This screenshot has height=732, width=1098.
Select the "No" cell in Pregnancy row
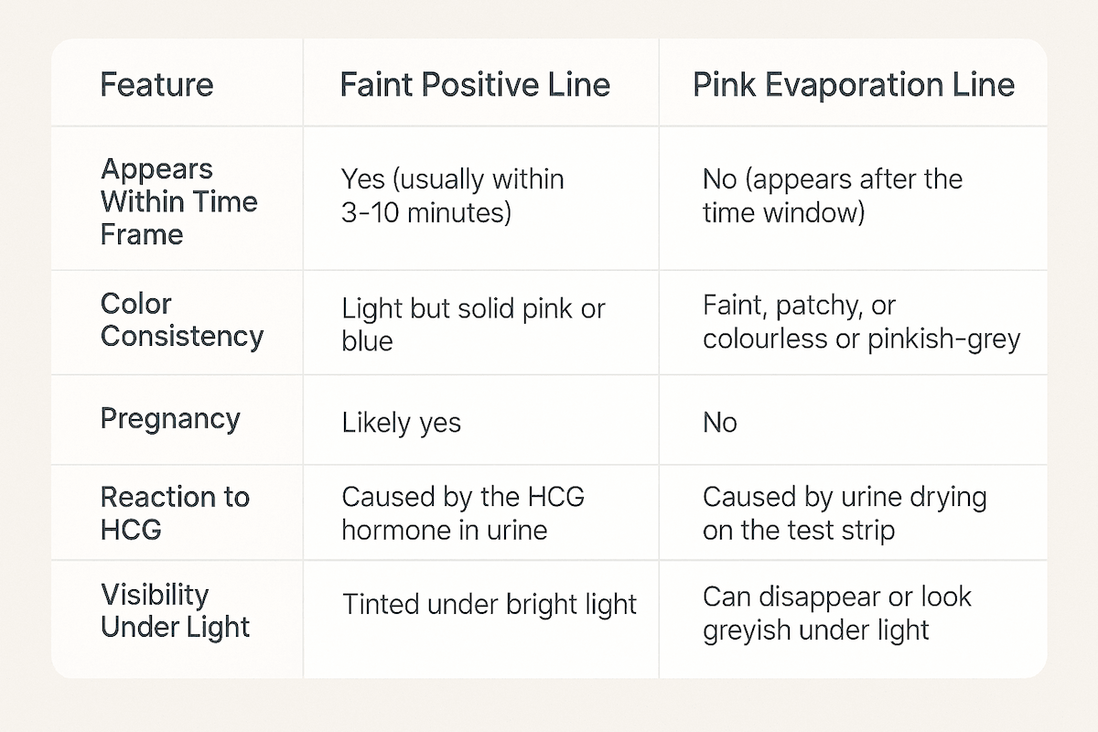(719, 423)
